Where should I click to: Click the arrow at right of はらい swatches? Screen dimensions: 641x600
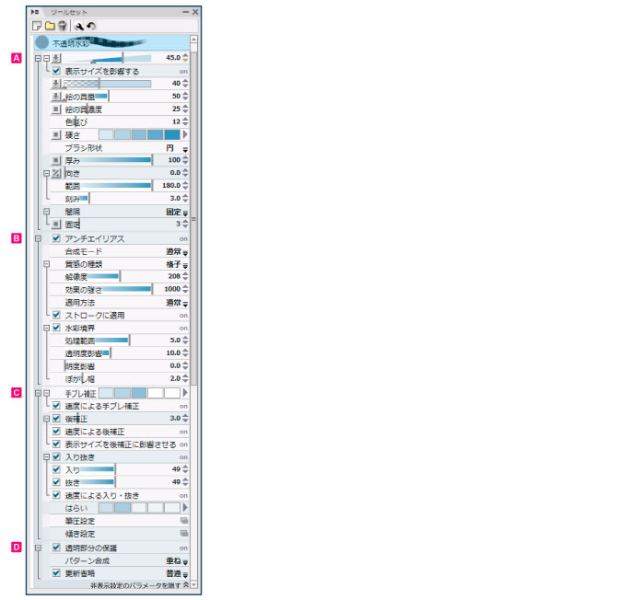[185, 508]
